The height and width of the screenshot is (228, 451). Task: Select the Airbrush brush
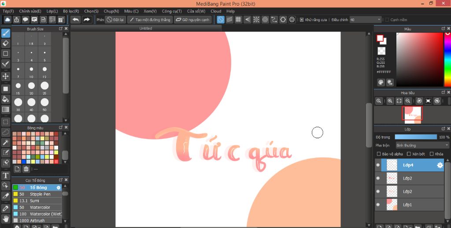point(37,221)
